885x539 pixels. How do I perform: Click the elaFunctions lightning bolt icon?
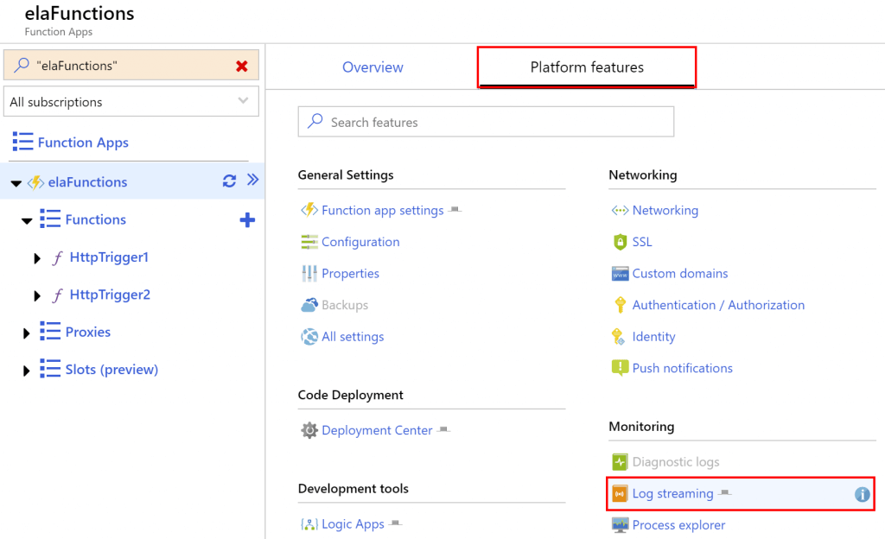(x=35, y=182)
